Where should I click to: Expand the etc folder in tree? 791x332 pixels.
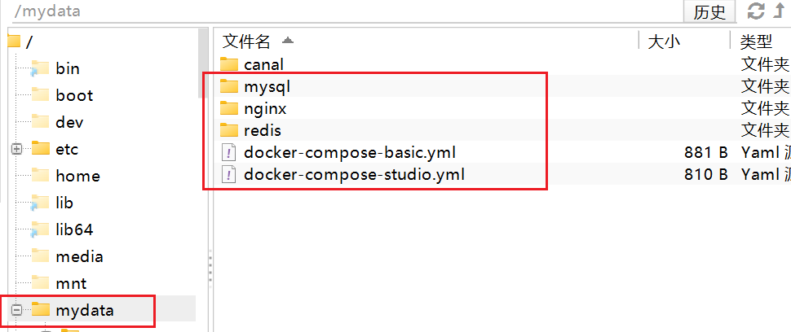16,150
